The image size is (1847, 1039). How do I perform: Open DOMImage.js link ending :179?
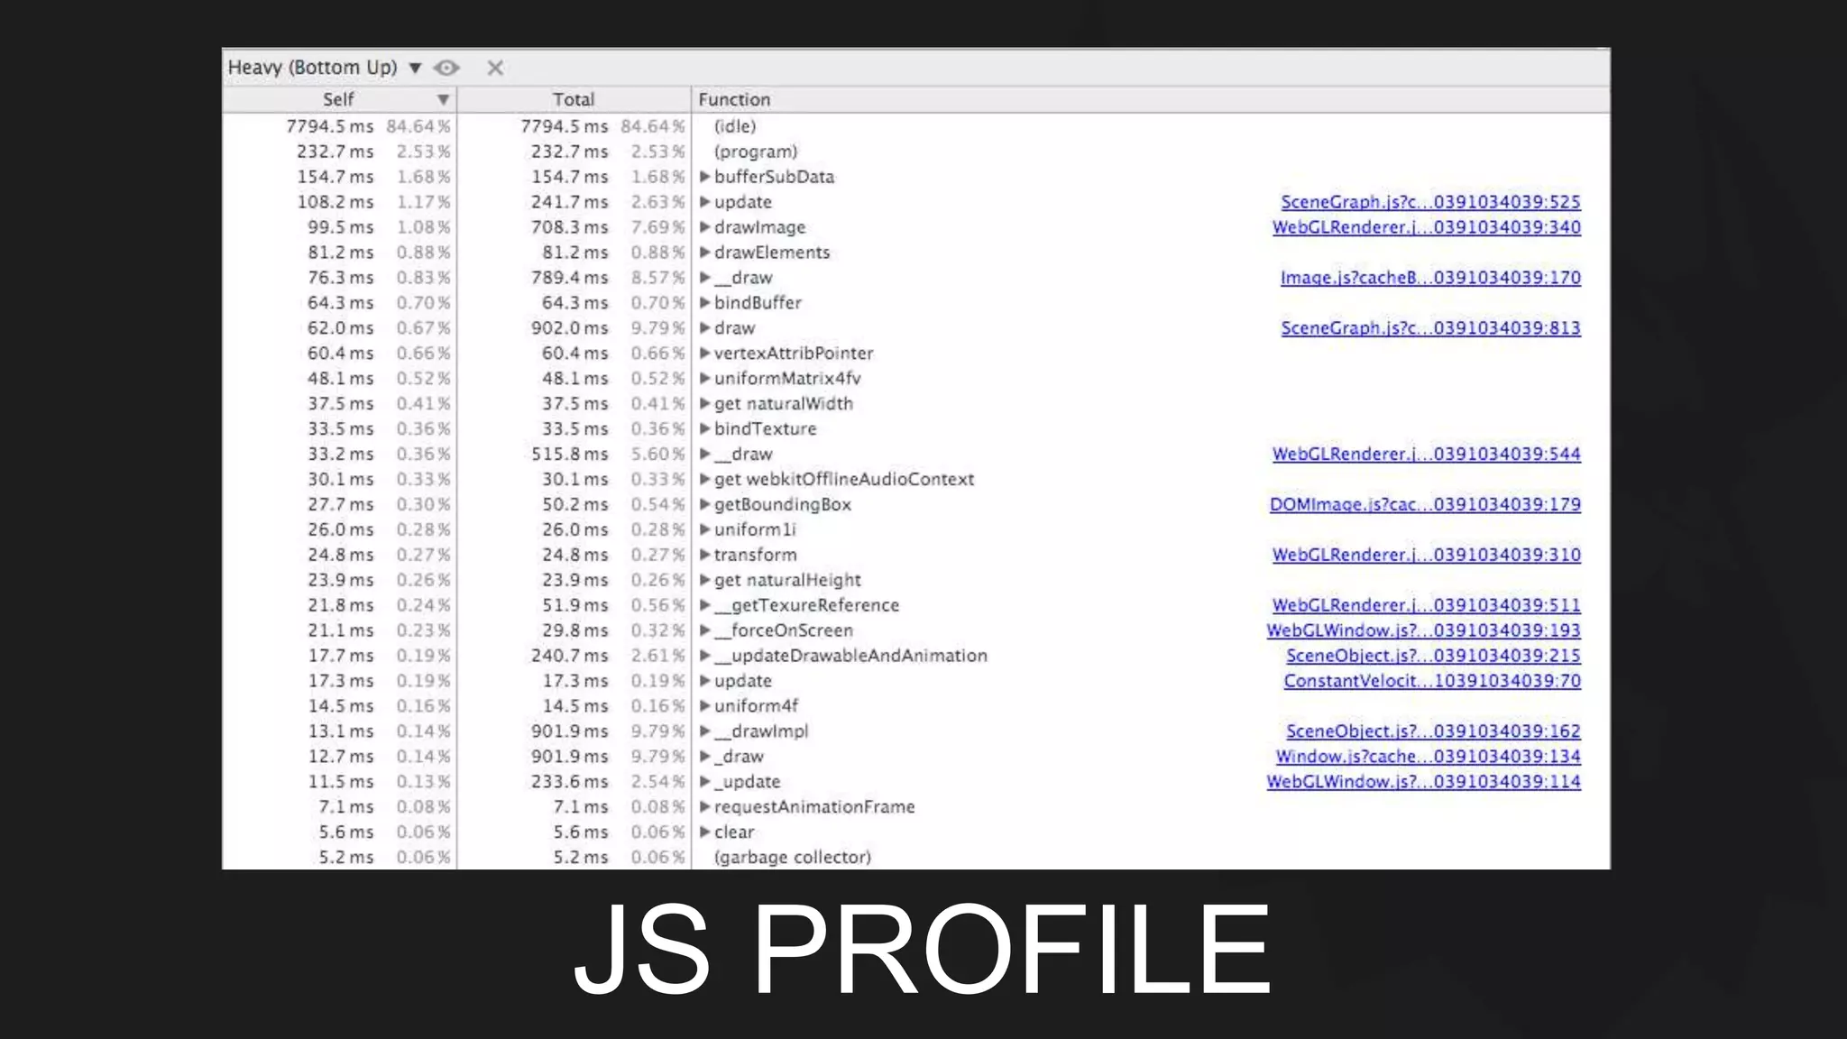pos(1425,505)
